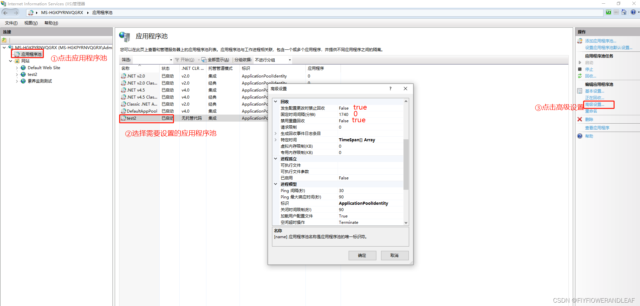Click the 固定时间间隔(分钟) value 1740
The image size is (640, 306).
coord(344,115)
